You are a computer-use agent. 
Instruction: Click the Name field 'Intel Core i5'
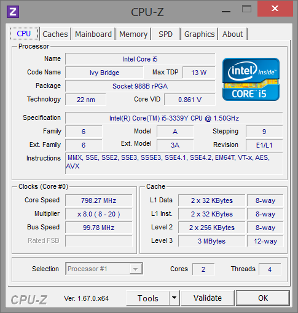click(x=140, y=59)
